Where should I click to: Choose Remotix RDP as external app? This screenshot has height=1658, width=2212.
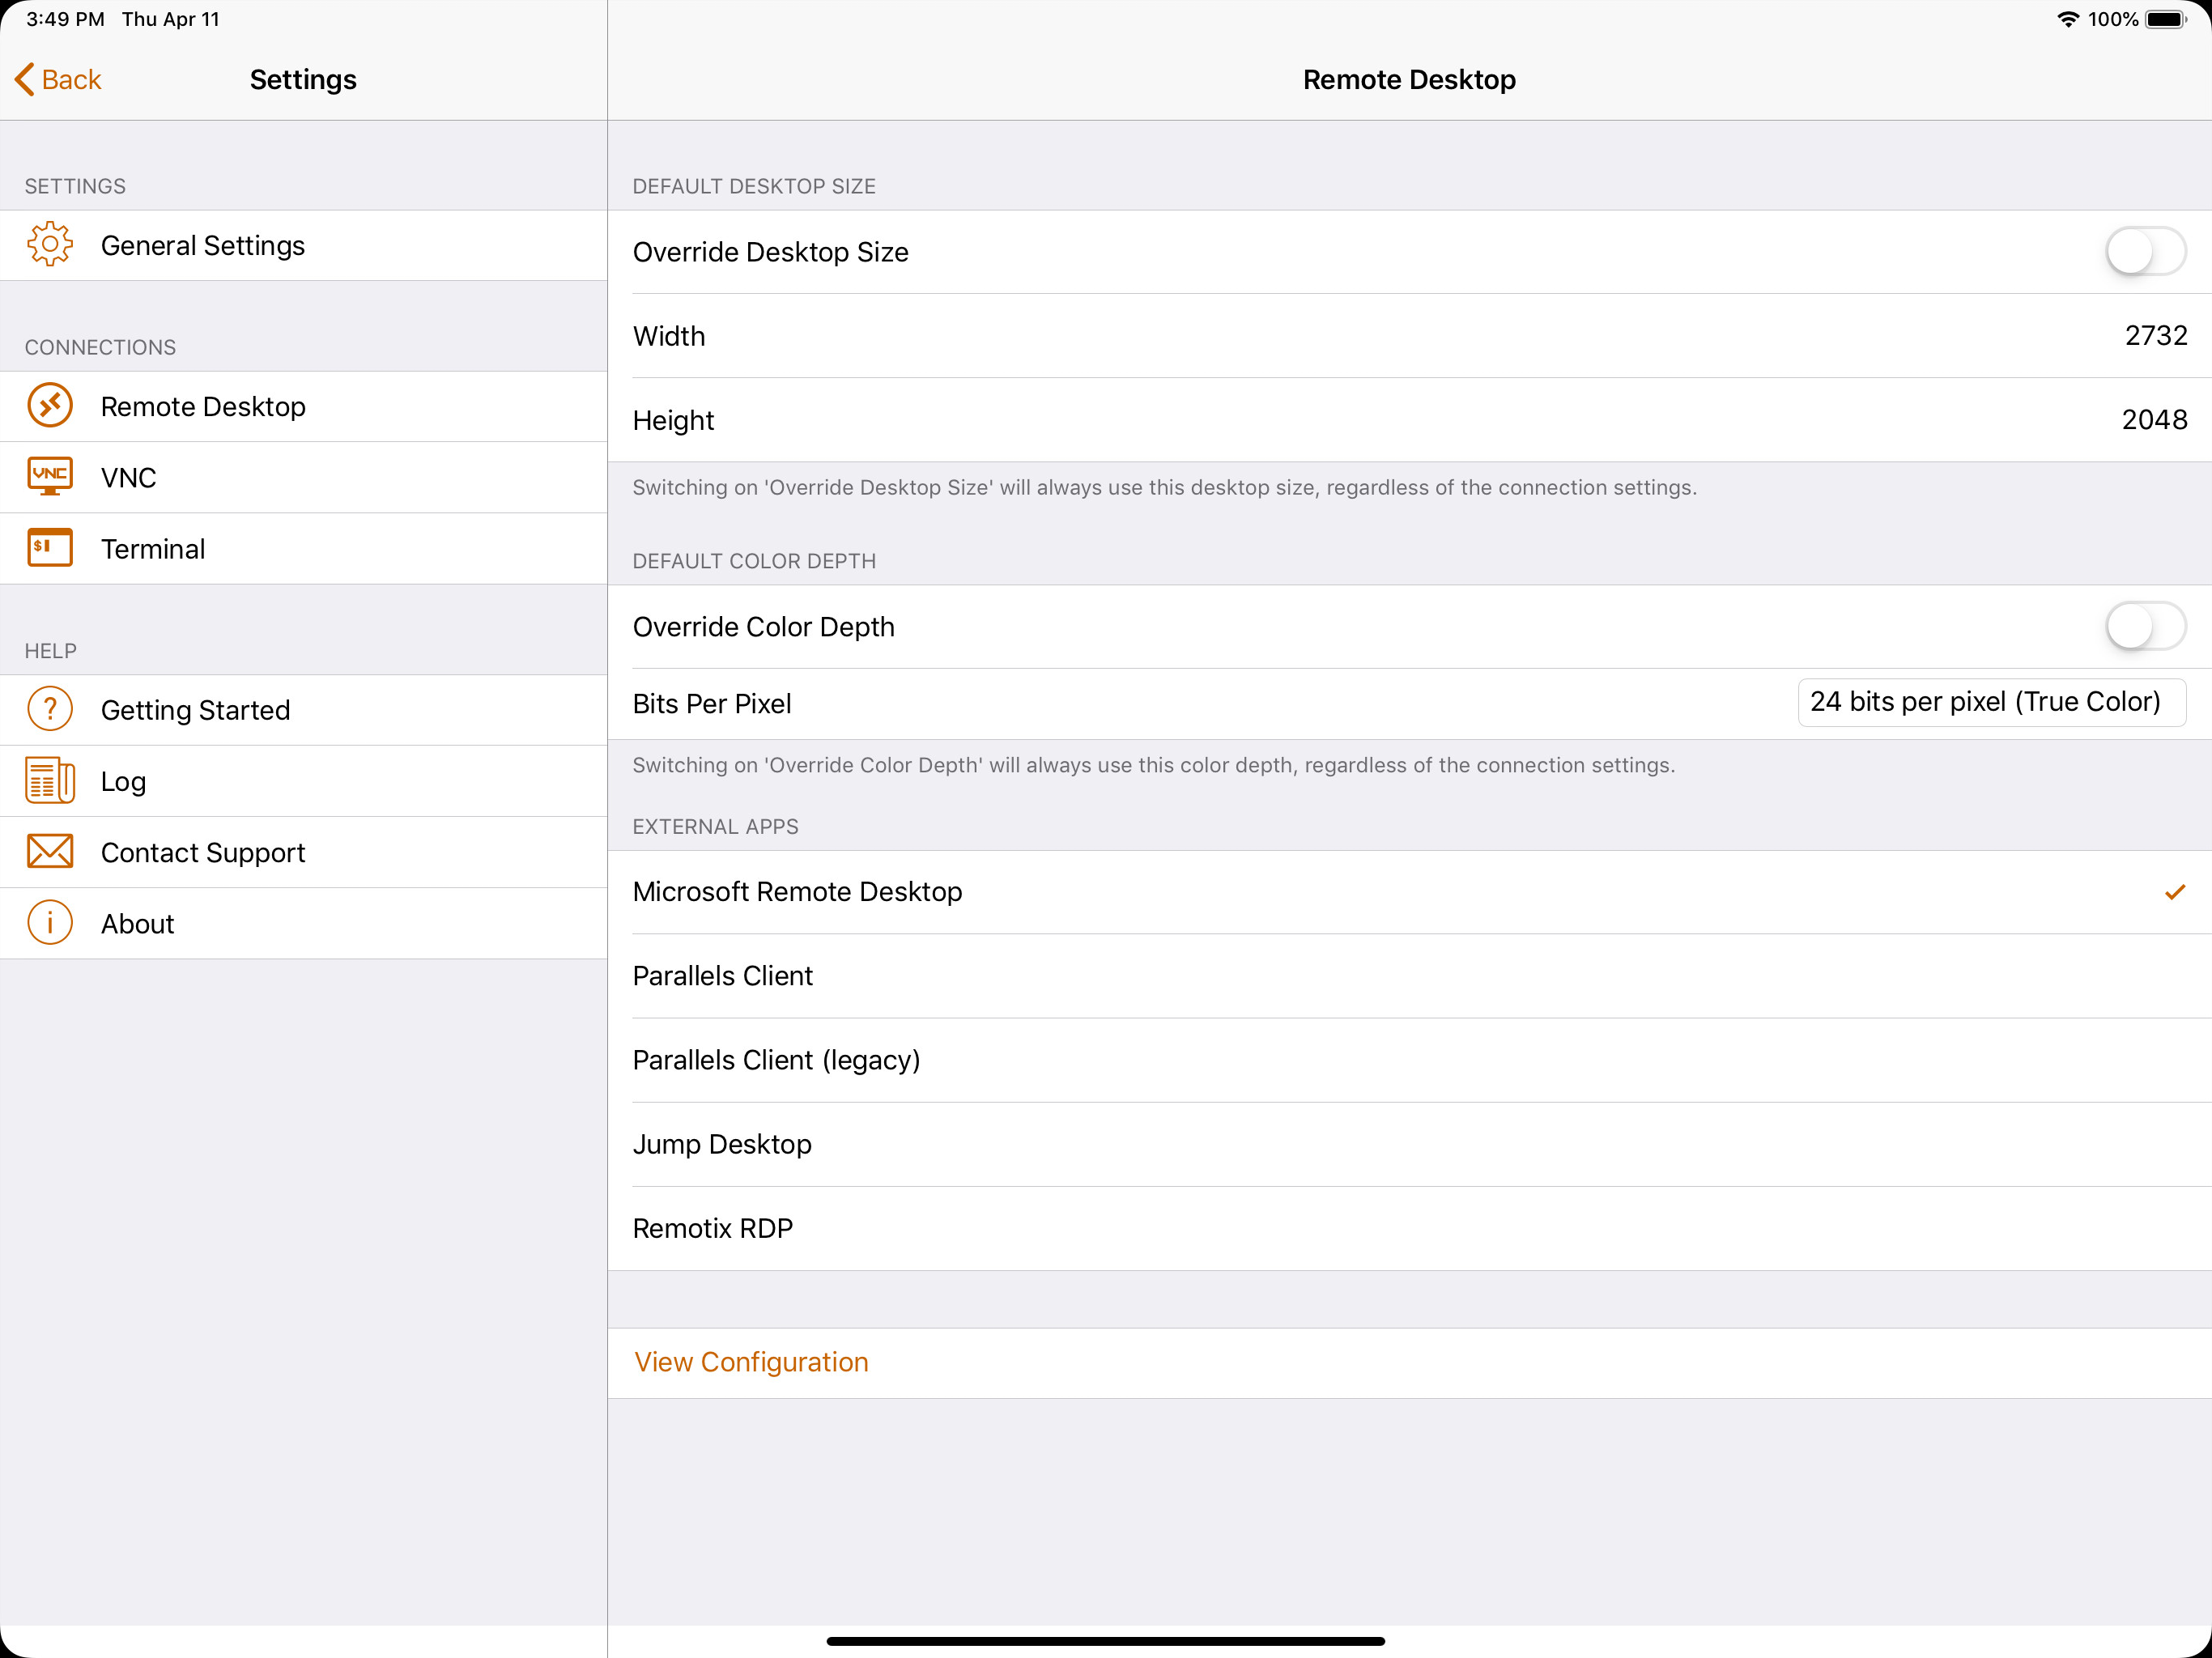tap(1410, 1228)
